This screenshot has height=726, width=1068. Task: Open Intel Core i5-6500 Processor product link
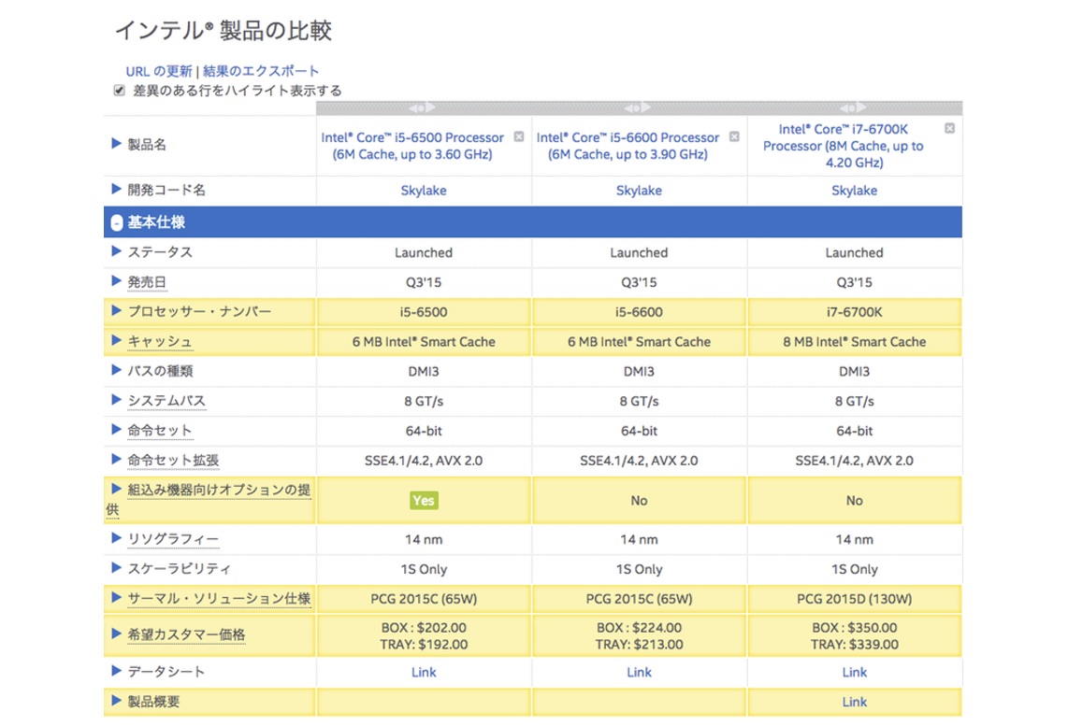tap(412, 146)
